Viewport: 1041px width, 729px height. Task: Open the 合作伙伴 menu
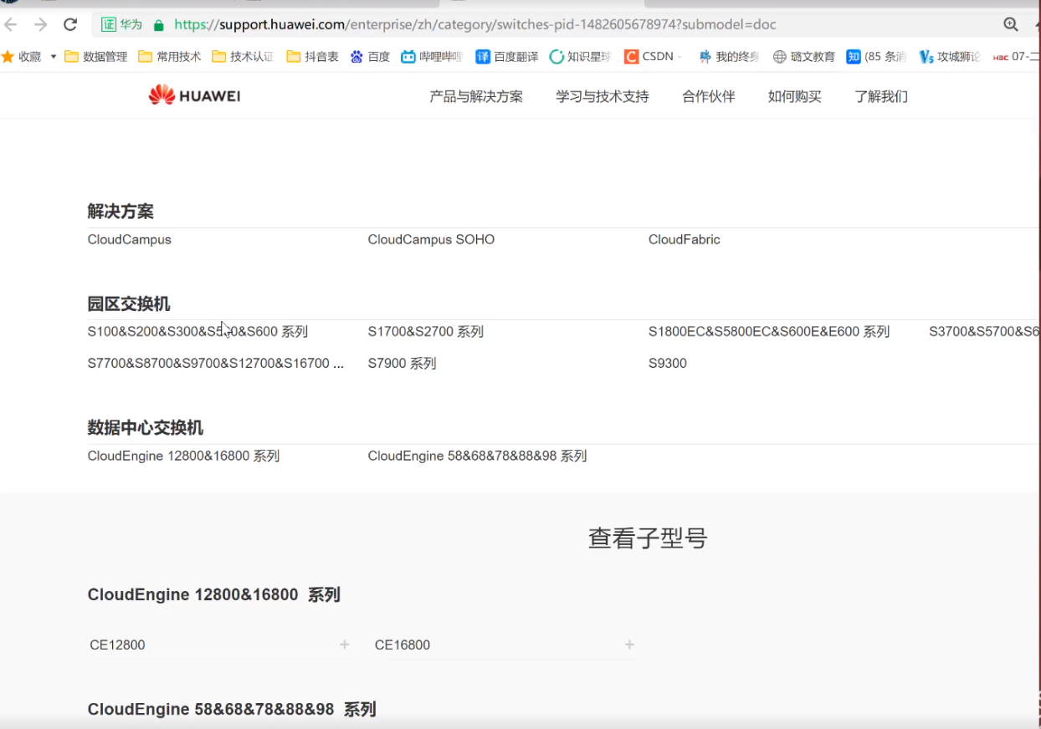tap(709, 97)
